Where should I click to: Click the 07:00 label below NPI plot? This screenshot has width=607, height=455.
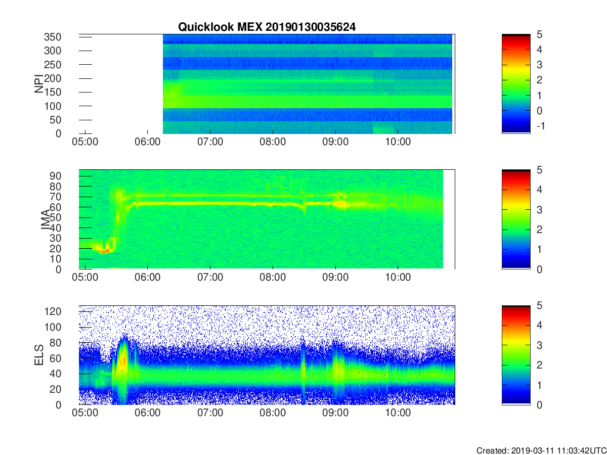(210, 143)
